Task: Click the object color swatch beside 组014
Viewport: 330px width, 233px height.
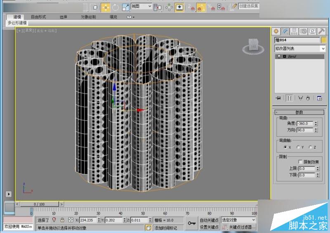Action: click(x=324, y=40)
